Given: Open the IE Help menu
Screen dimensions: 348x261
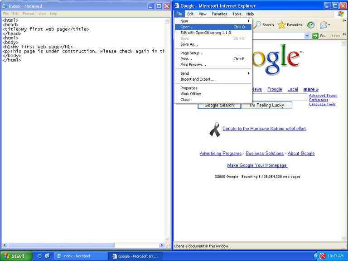Looking at the screenshot, I should pyautogui.click(x=250, y=14).
